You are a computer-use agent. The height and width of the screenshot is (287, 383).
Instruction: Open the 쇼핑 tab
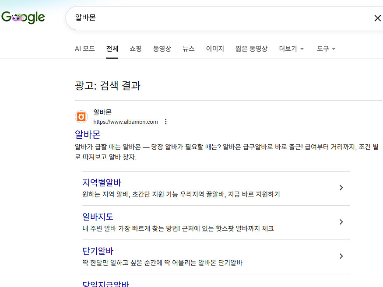pyautogui.click(x=136, y=49)
